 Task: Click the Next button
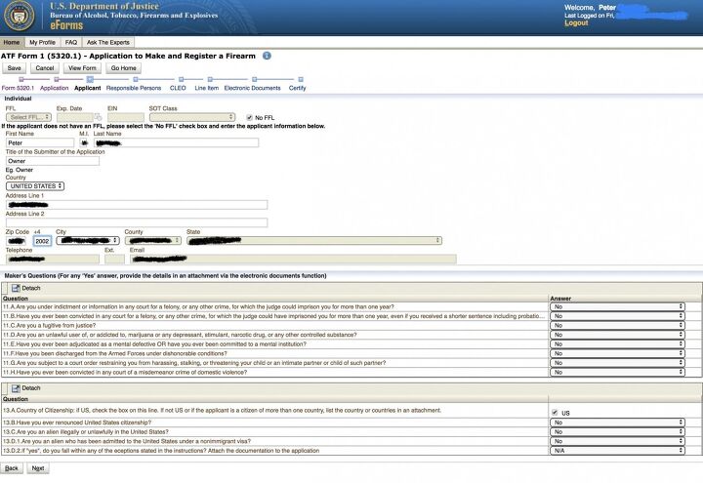click(x=38, y=468)
